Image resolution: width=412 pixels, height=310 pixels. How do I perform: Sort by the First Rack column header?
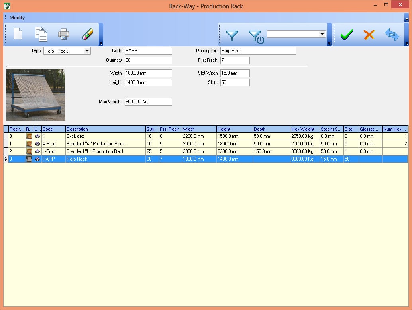coord(170,129)
